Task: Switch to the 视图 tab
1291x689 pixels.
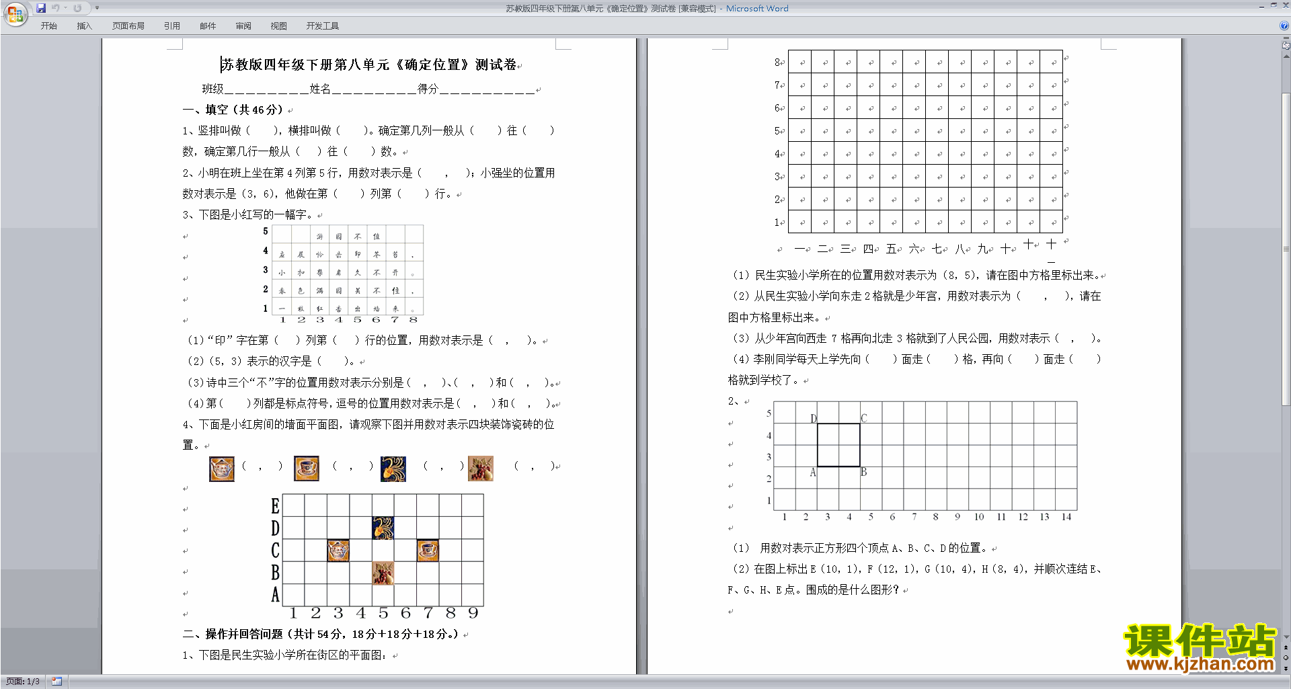Action: [279, 26]
